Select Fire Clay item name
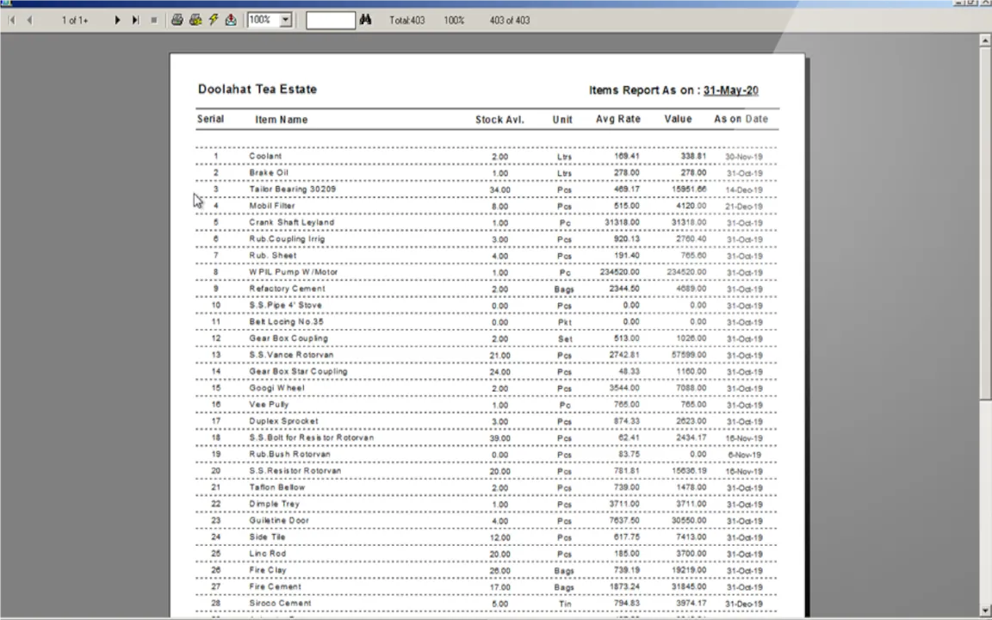This screenshot has width=992, height=620. tap(268, 570)
